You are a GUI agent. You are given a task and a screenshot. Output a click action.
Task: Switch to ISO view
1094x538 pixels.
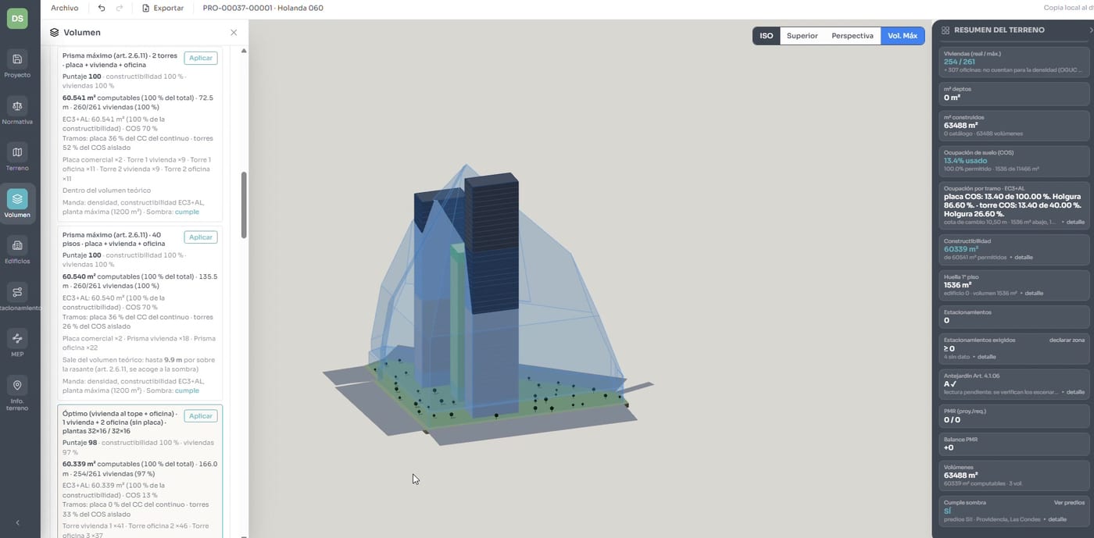pos(767,36)
